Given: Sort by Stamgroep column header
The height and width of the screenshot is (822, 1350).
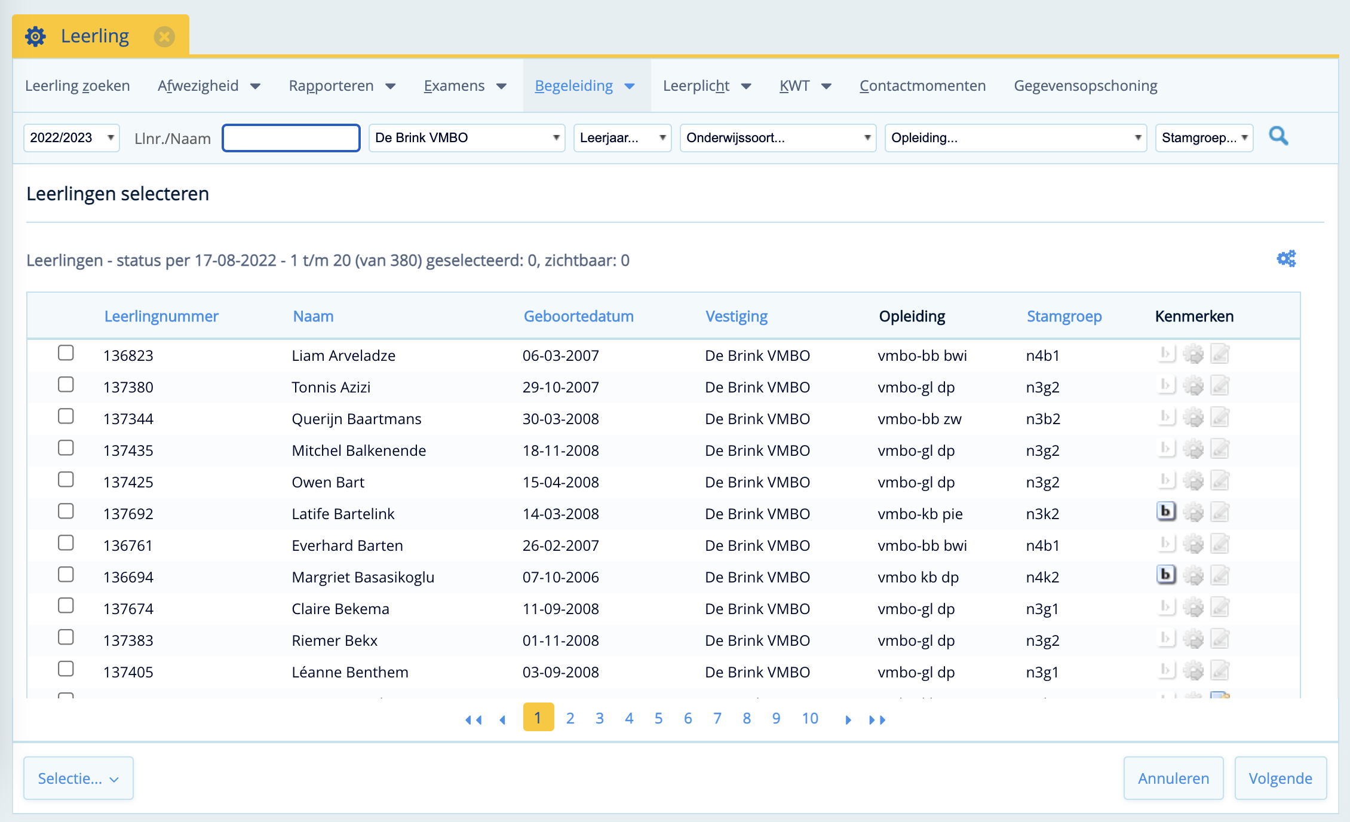Looking at the screenshot, I should coord(1064,317).
